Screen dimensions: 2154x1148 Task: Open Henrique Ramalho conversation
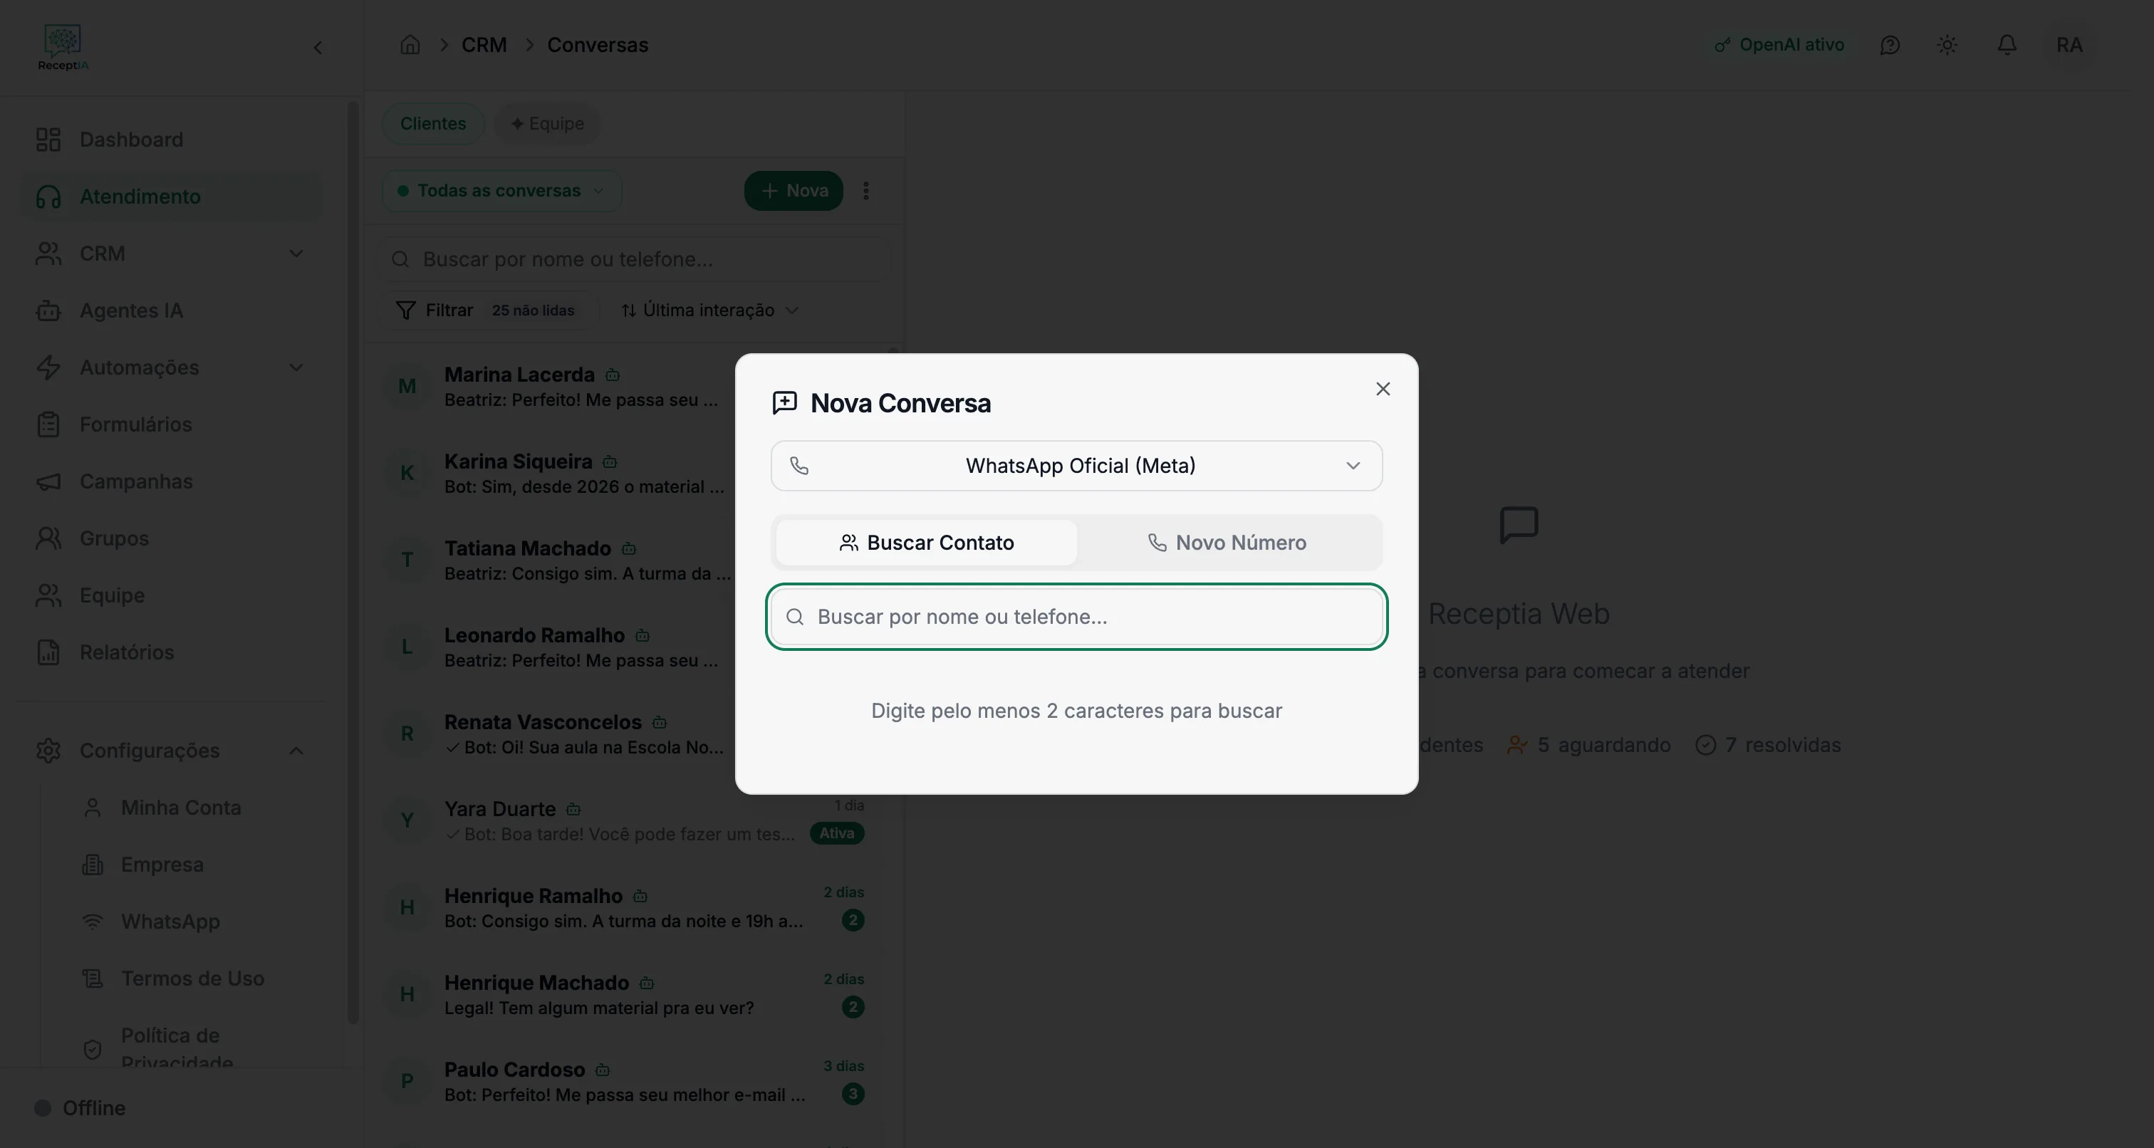coord(625,907)
